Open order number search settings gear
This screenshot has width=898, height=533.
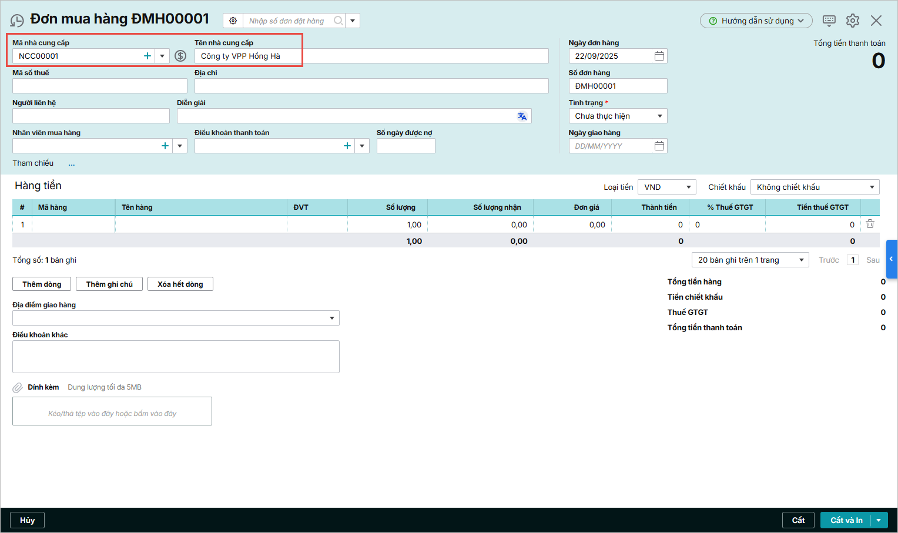click(x=233, y=21)
